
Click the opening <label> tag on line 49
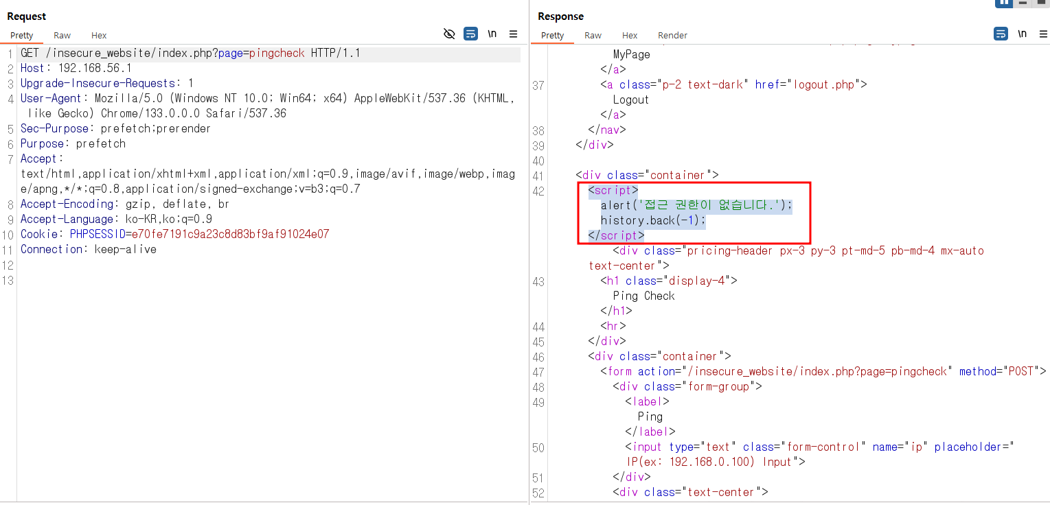point(648,401)
